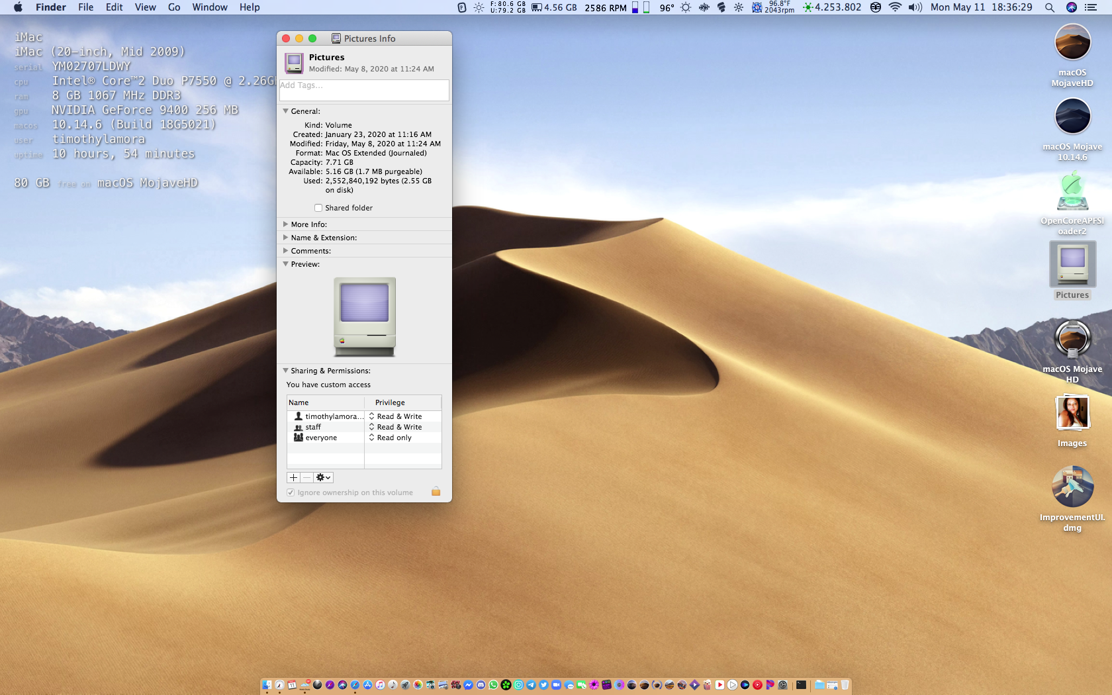Click the 4.56 GB memory readout in menu bar
The width and height of the screenshot is (1112, 695).
[x=554, y=7]
